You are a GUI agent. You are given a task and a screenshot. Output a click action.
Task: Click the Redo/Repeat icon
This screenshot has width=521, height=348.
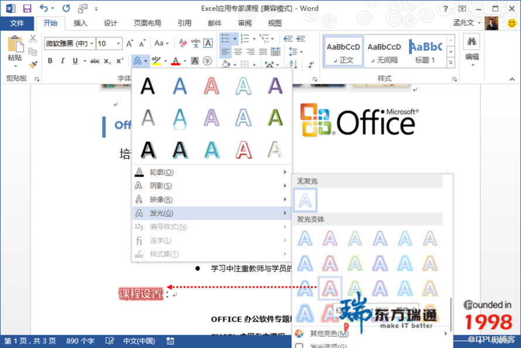(x=66, y=8)
